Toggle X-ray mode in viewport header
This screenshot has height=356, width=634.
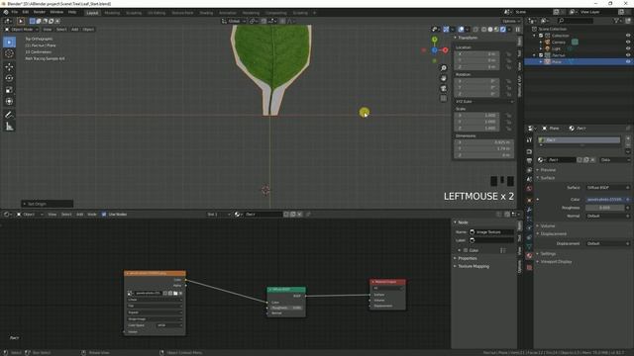[475, 30]
